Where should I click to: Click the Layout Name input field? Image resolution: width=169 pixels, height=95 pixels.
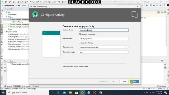coord(104,39)
